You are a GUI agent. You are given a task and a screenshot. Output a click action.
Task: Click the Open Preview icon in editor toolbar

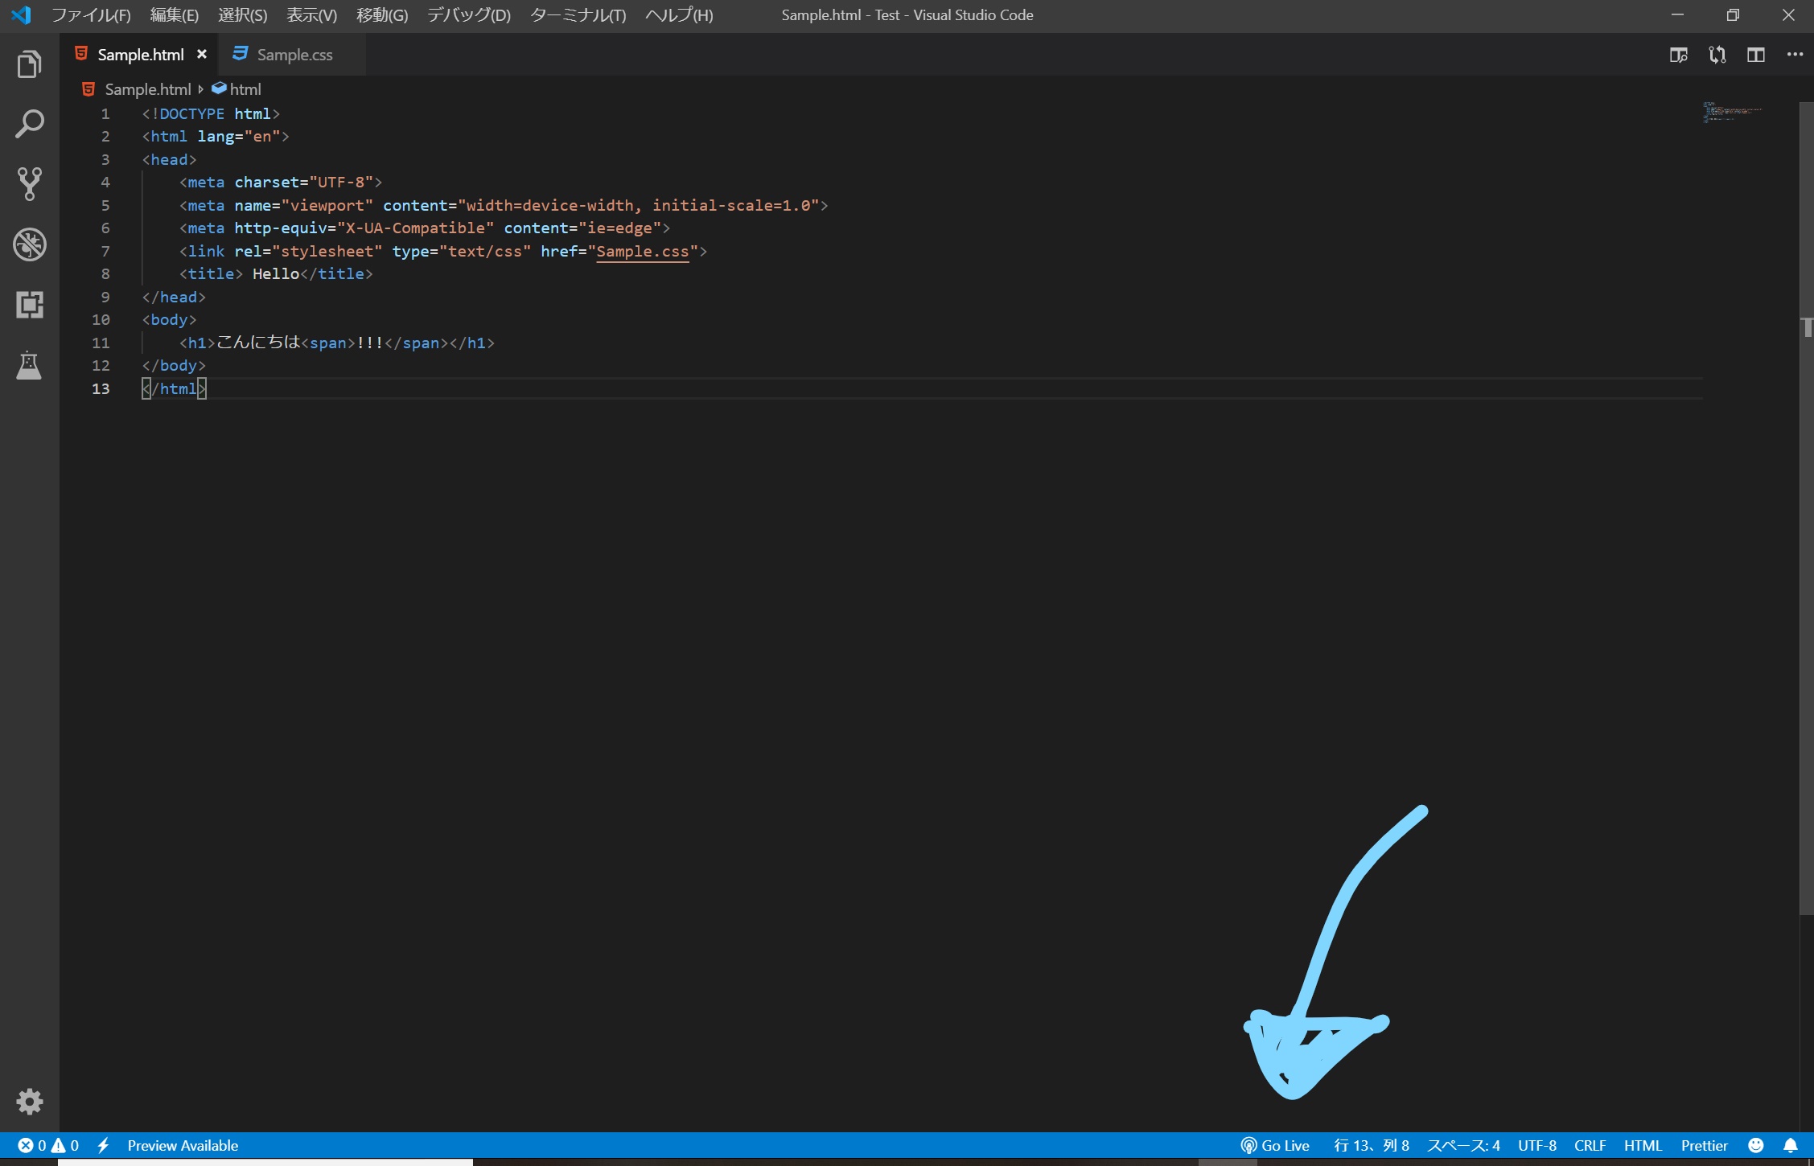1678,55
